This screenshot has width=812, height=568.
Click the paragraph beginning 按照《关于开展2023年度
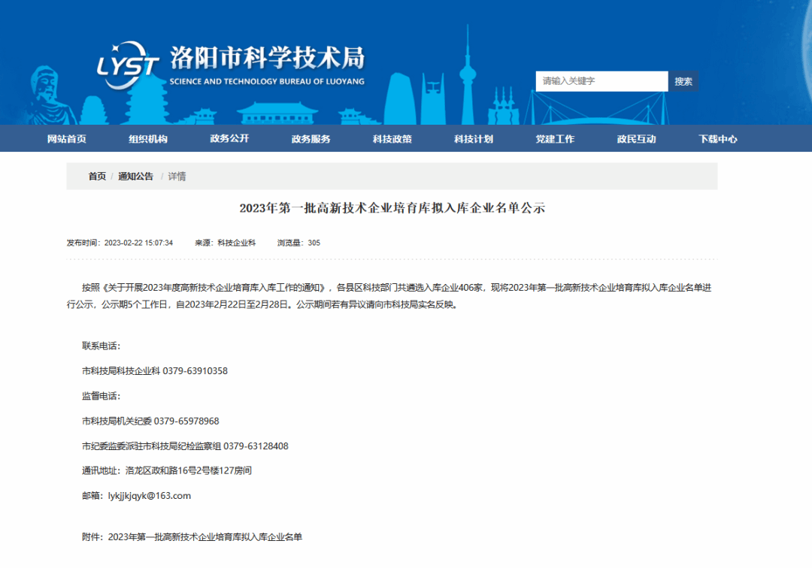(389, 296)
